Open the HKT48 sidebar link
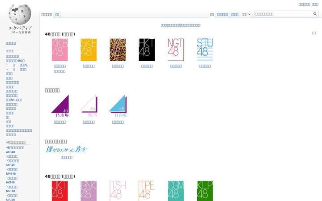Screen dimensions: 322x201 (x=10, y=183)
